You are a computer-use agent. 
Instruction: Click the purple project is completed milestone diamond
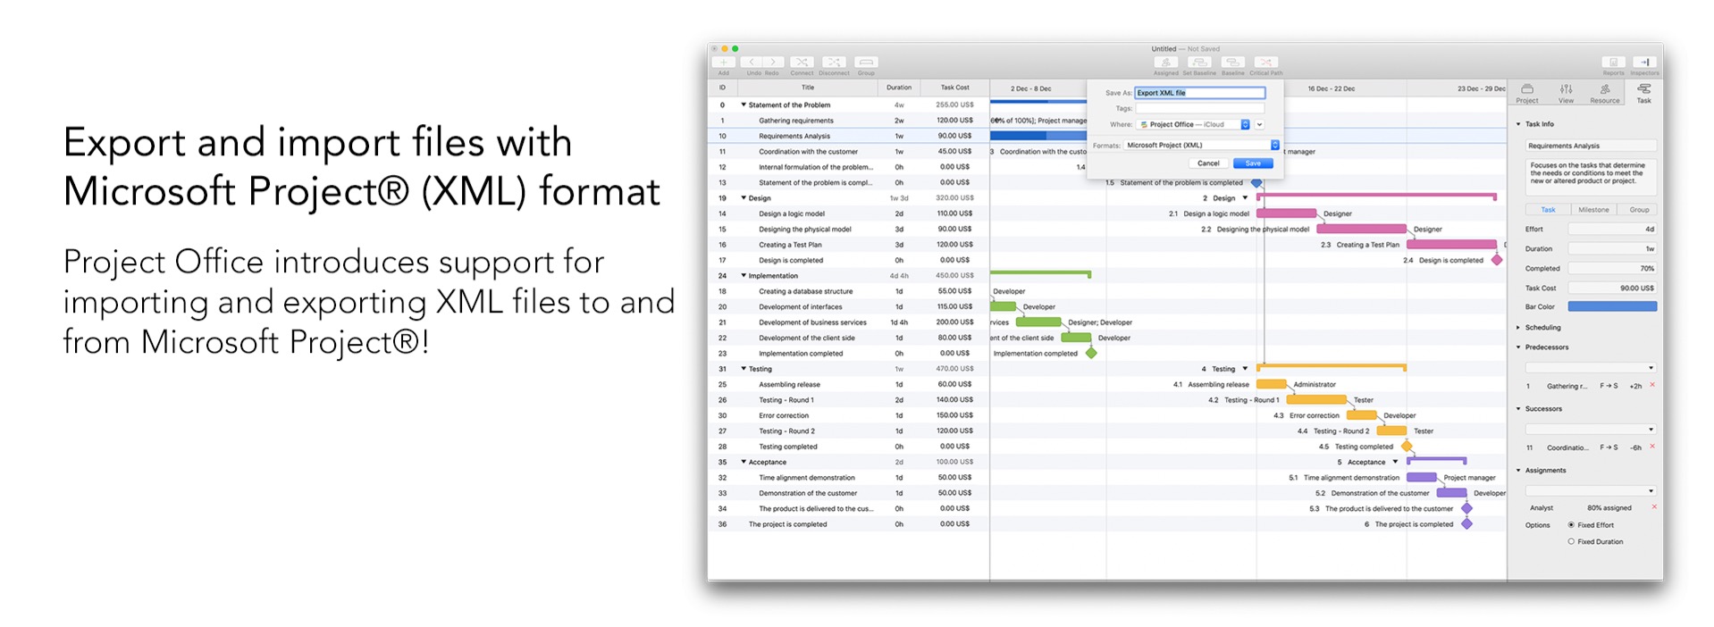tap(1466, 523)
